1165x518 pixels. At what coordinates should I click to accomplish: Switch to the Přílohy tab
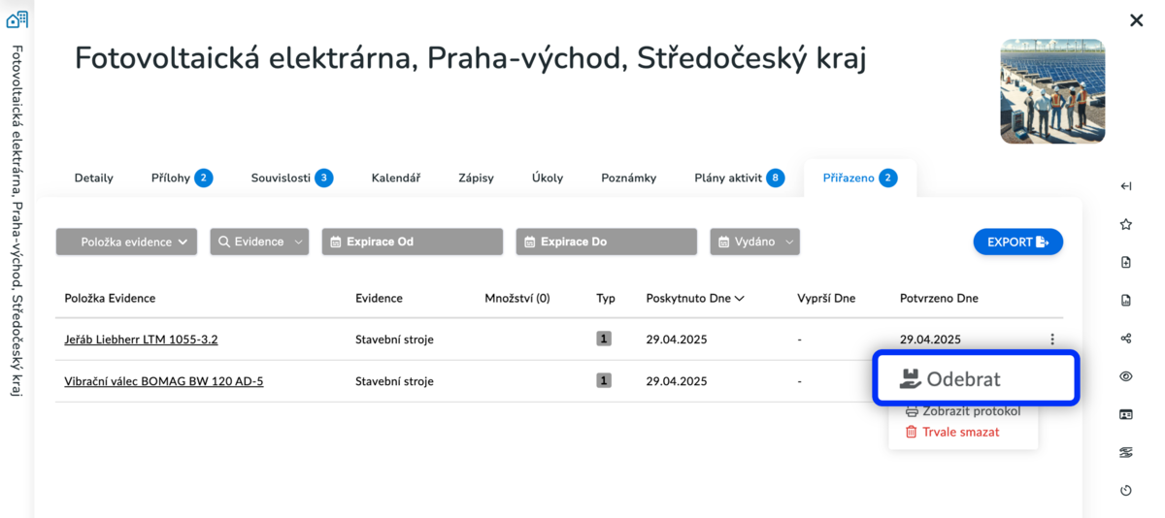[x=181, y=178]
